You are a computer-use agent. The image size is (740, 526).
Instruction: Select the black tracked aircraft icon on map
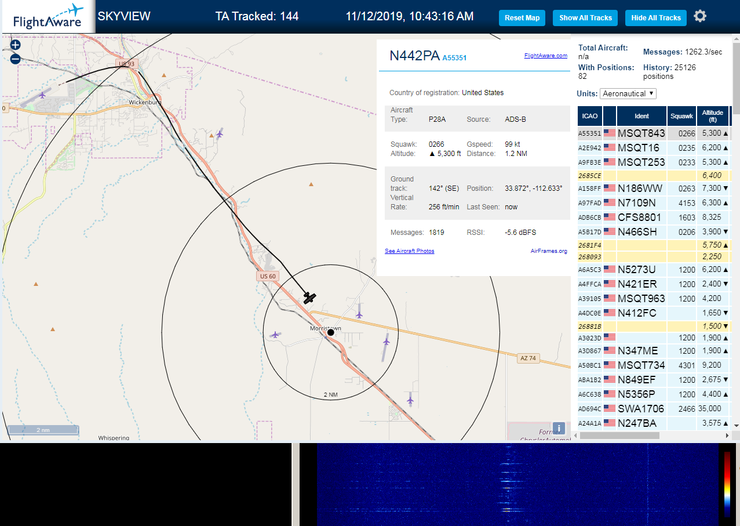click(x=310, y=298)
